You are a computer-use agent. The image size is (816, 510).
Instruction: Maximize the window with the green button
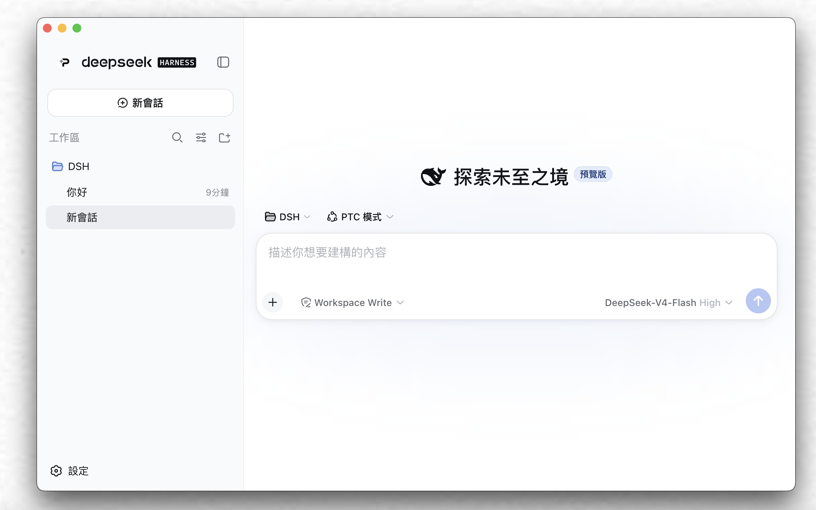coord(77,28)
